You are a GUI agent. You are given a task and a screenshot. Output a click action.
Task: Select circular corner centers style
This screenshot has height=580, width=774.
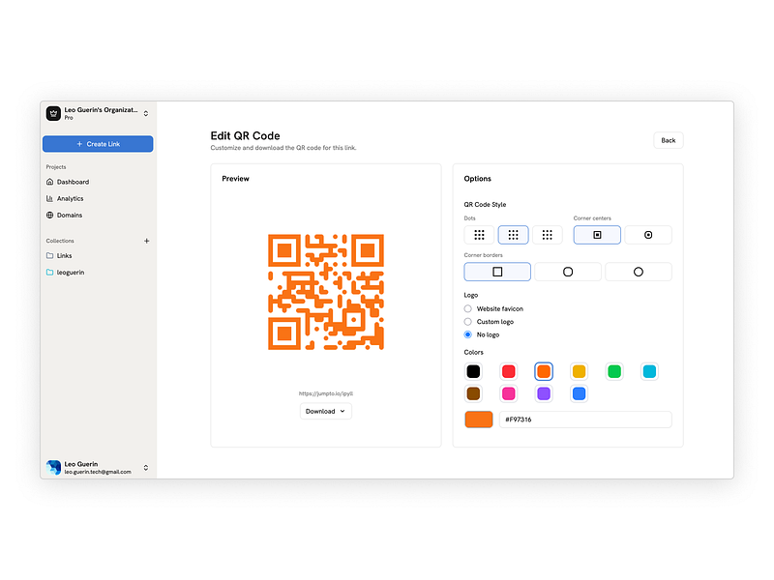tap(648, 235)
